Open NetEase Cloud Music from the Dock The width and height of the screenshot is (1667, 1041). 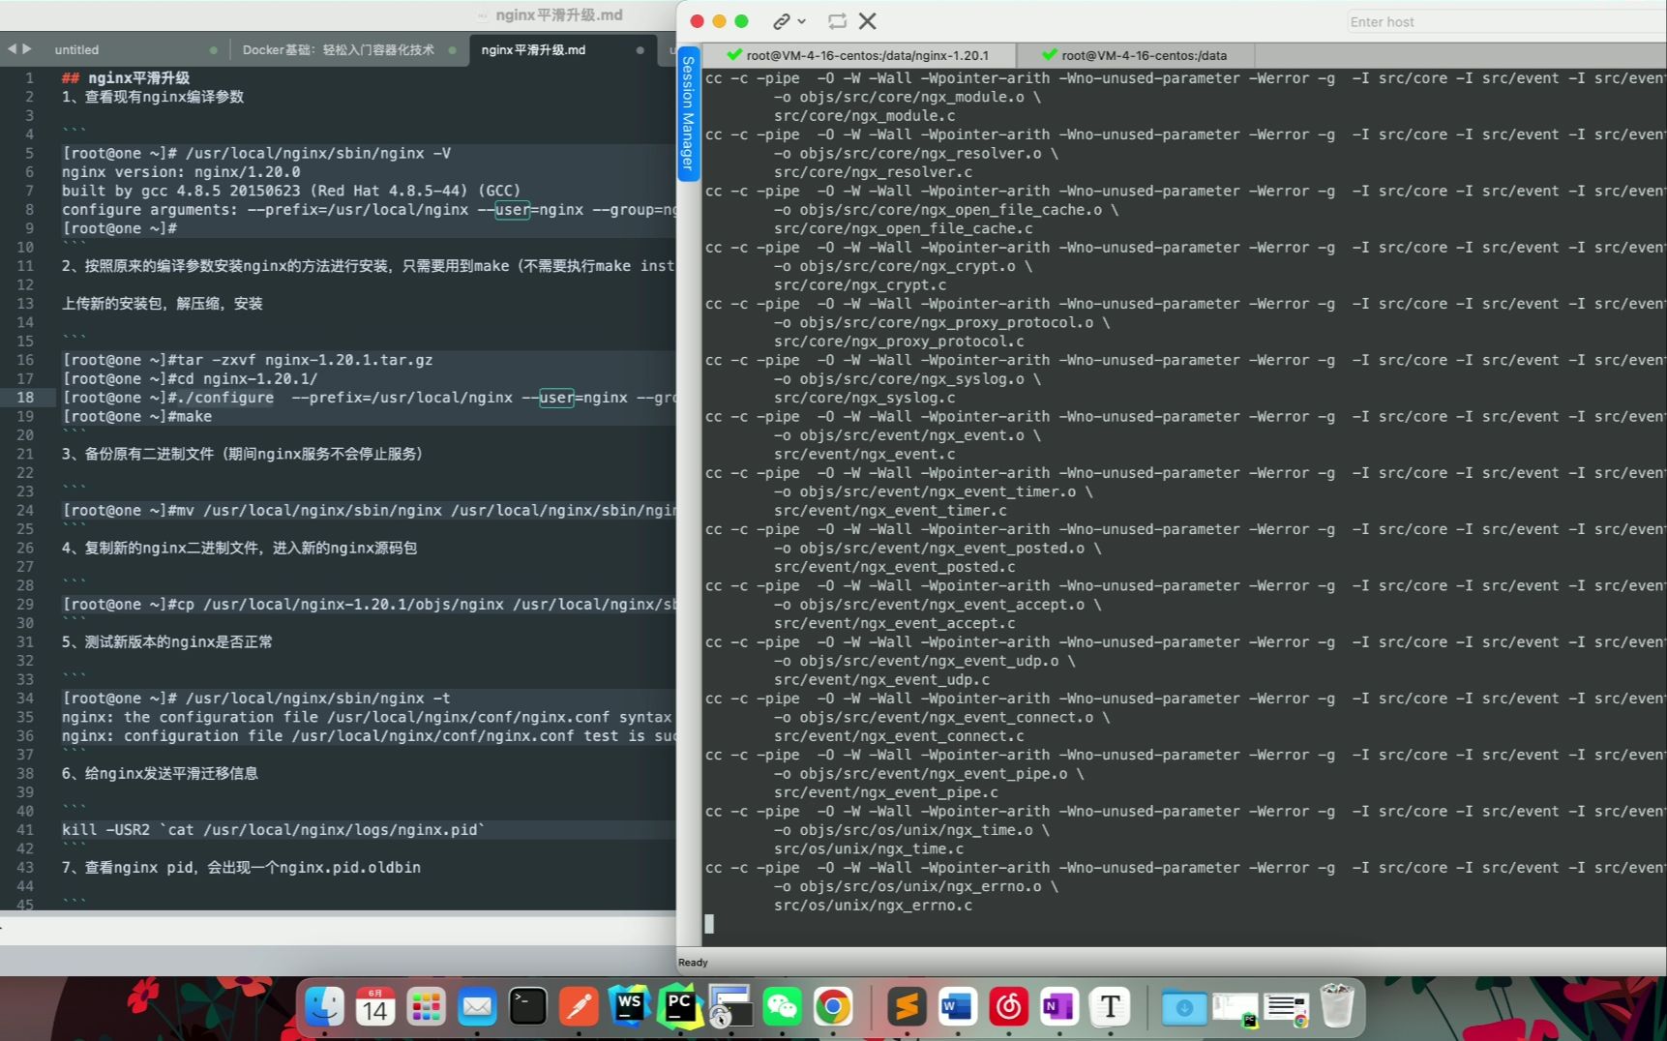click(x=1008, y=1007)
